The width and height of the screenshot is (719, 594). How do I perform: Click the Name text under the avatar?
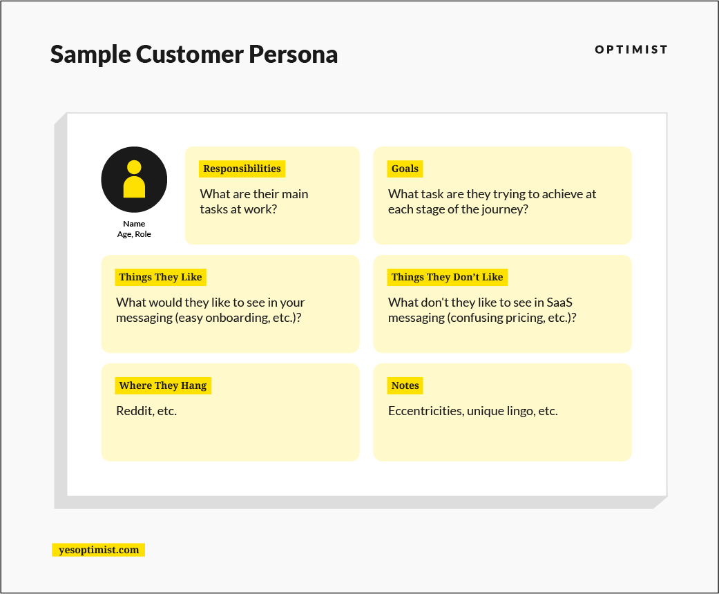click(x=134, y=224)
